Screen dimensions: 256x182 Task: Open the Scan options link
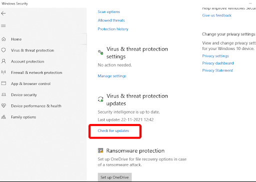pos(108,11)
